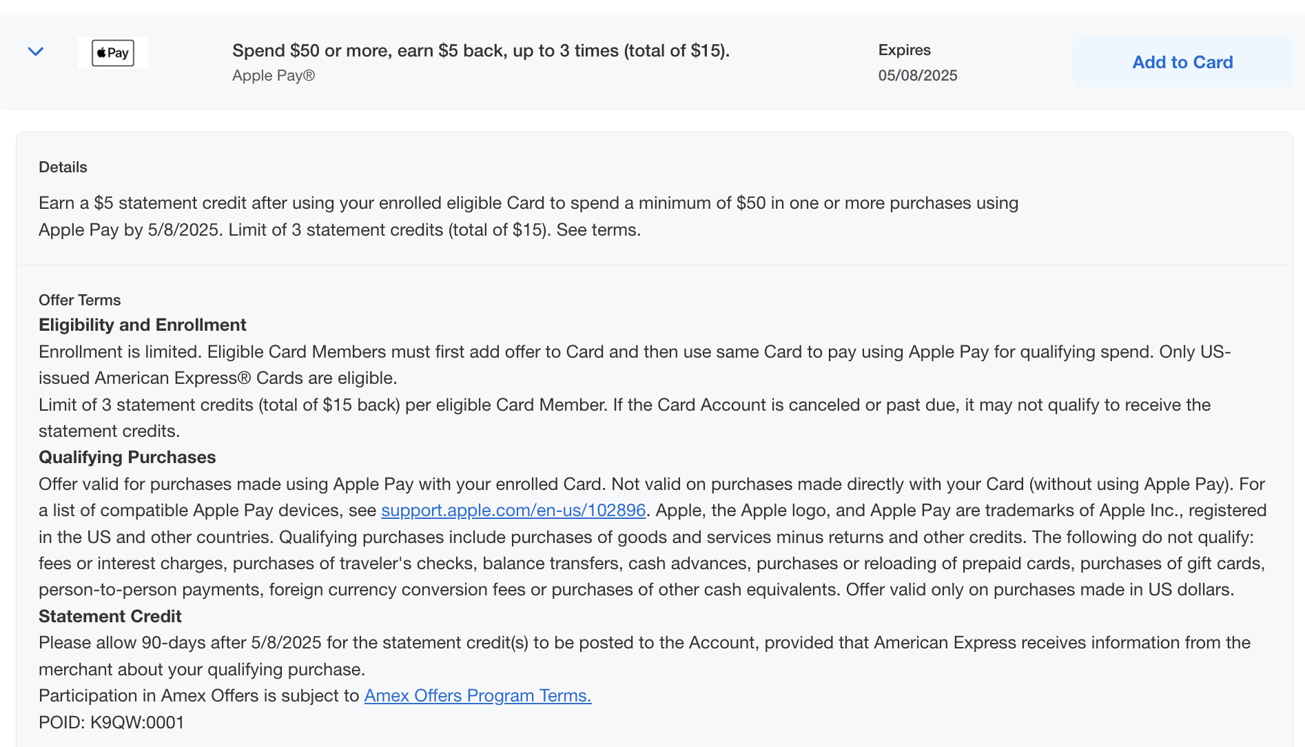Open the support.apple.com/en-us/102896 link
The width and height of the screenshot is (1305, 747).
tap(513, 511)
